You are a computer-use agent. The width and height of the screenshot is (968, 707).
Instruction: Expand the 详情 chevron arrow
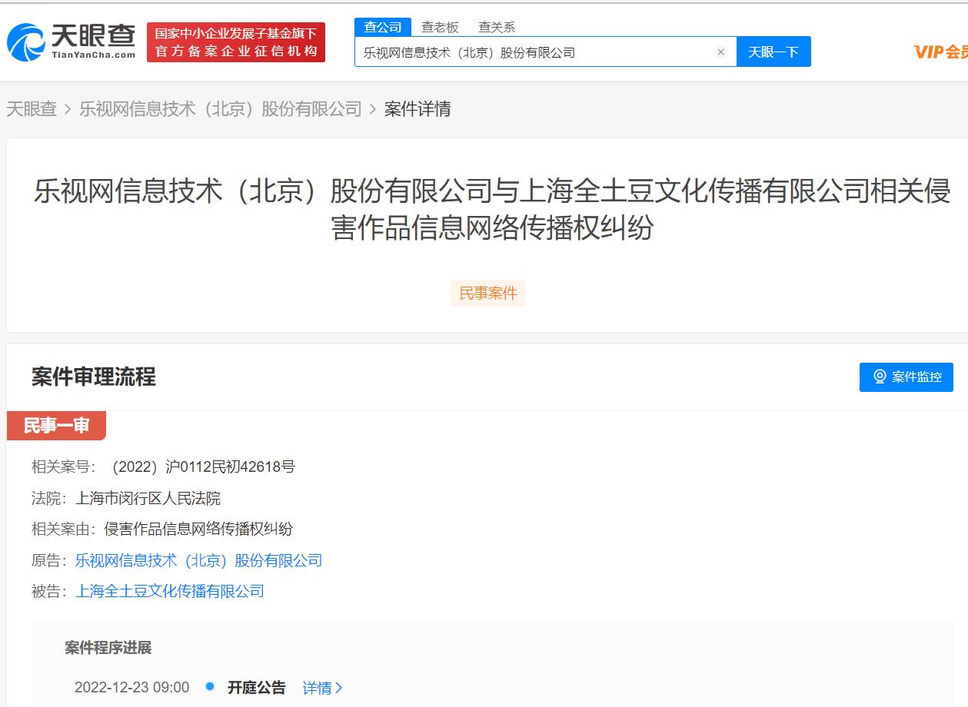tap(339, 688)
